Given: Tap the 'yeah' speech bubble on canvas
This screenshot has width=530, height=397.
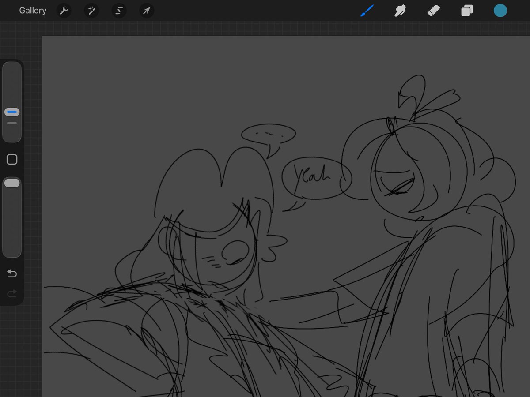Looking at the screenshot, I should click(316, 179).
